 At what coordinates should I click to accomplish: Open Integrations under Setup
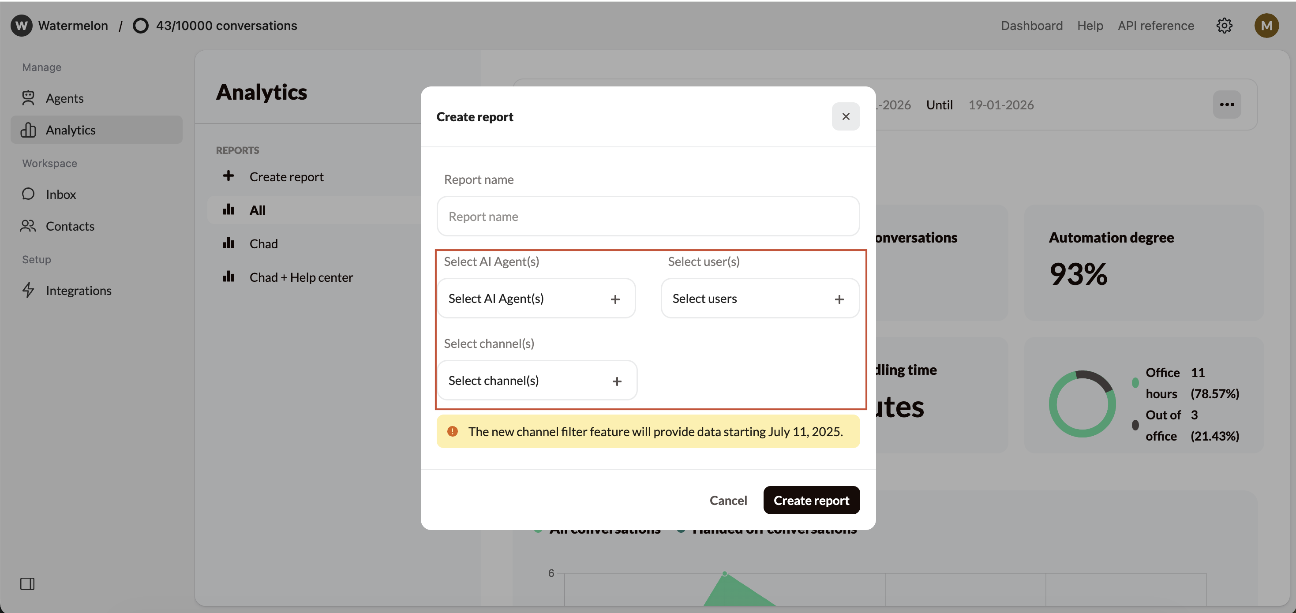pyautogui.click(x=79, y=290)
